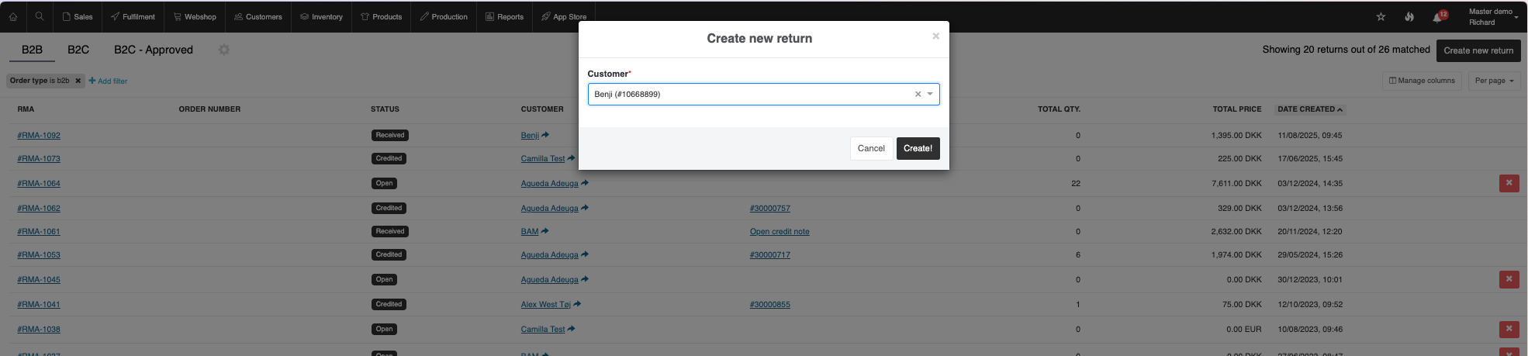Viewport: 1528px width, 356px height.
Task: Open tab settings gear icon
Action: click(224, 50)
